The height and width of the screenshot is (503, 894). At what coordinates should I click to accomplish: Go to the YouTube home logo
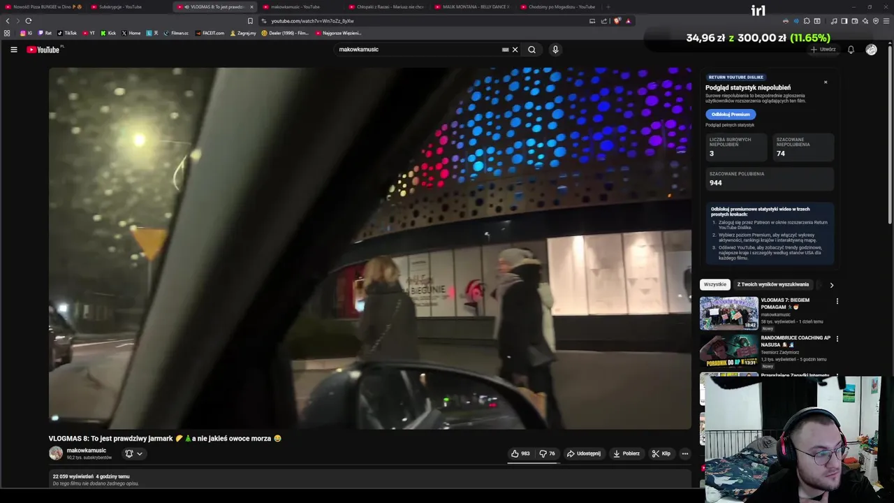click(x=43, y=50)
